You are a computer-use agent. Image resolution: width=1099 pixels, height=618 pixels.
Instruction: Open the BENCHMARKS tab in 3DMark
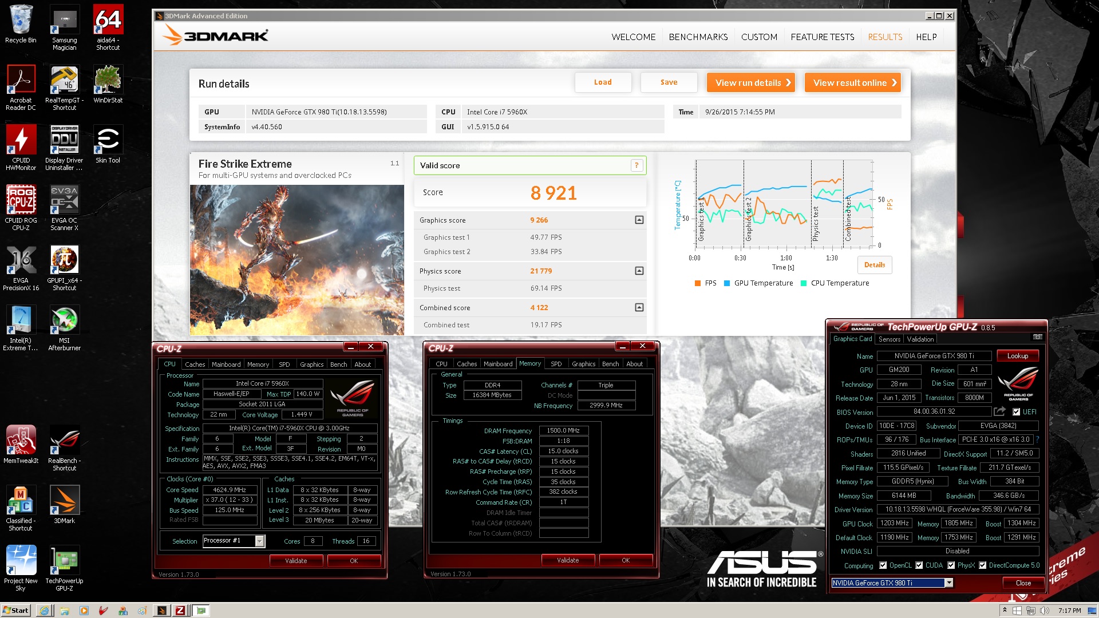click(x=698, y=37)
